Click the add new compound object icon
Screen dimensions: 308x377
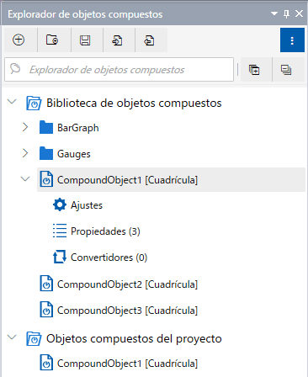tap(19, 40)
